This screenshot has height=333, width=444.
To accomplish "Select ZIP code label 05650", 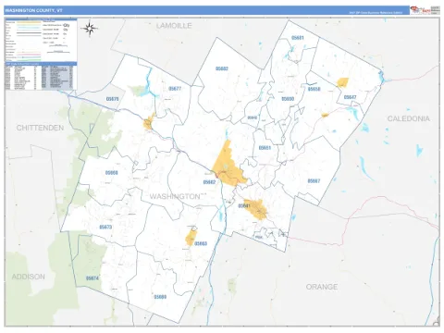I will point(288,99).
